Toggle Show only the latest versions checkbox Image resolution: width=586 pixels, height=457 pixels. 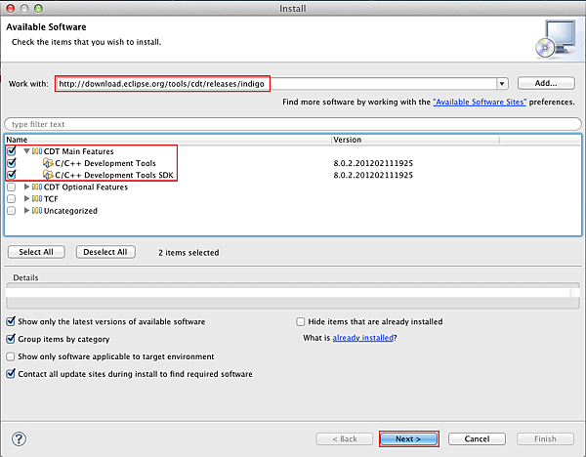(11, 321)
